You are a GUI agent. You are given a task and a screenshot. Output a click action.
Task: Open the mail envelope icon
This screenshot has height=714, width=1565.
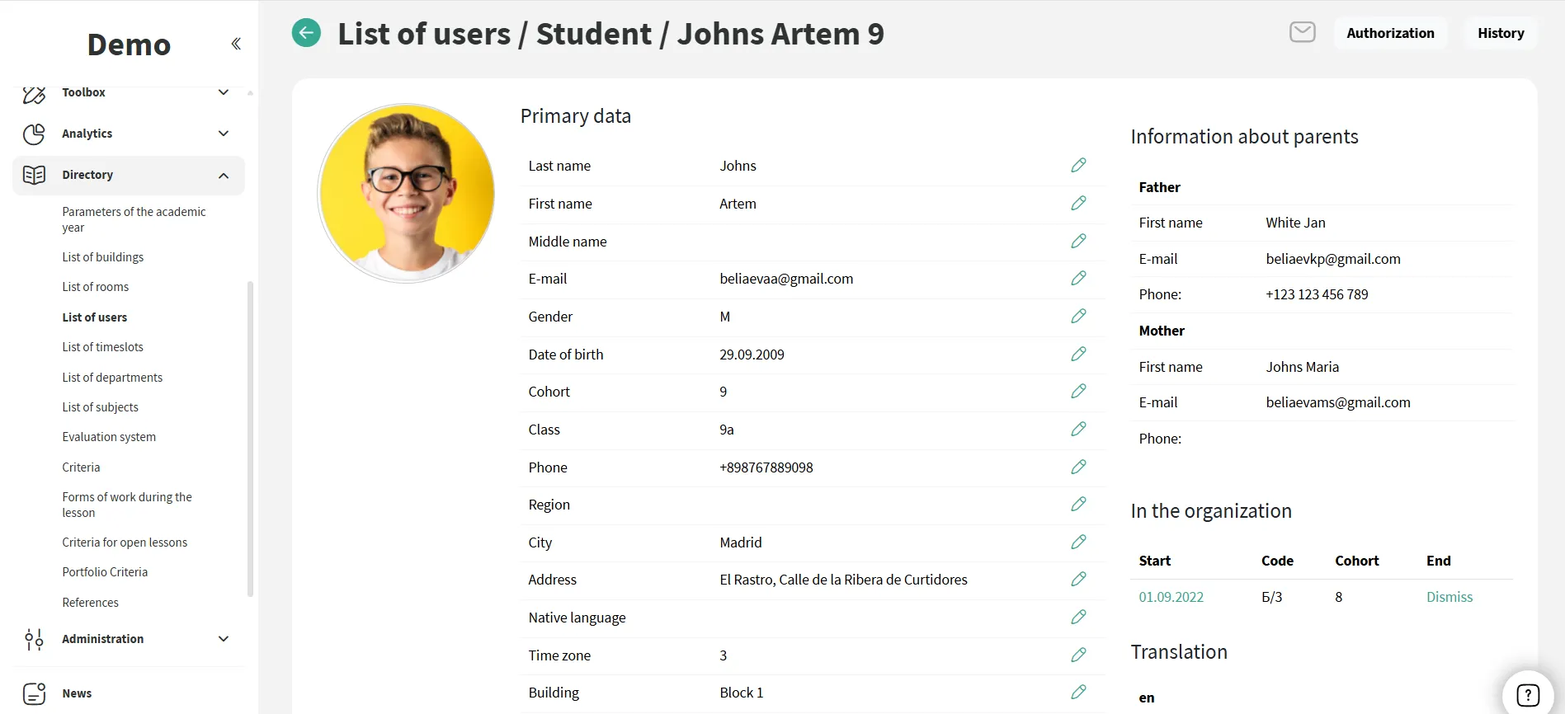click(1302, 32)
